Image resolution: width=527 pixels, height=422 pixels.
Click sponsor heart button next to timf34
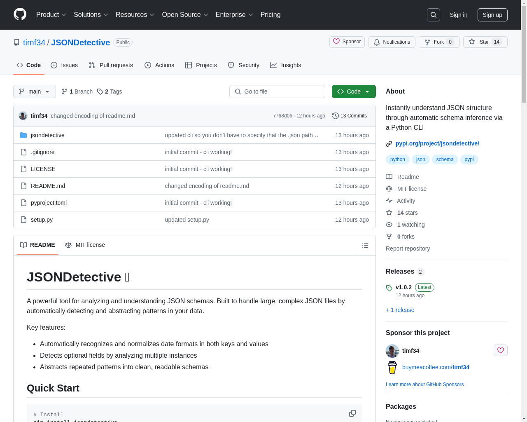point(501,350)
